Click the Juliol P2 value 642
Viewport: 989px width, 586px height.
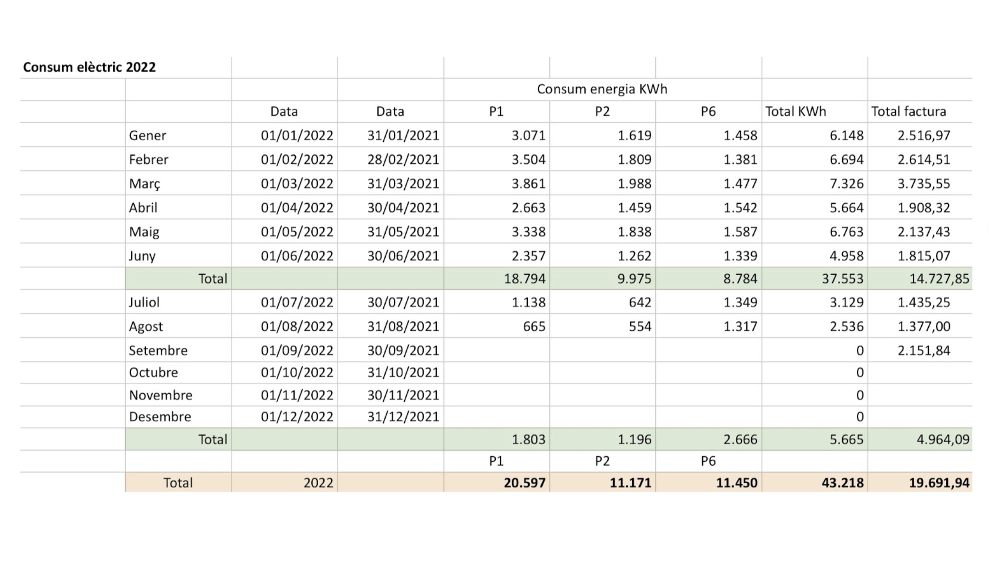coord(640,302)
